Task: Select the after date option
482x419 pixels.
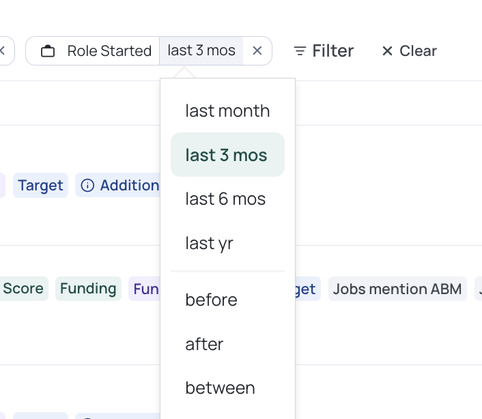Action: pos(227,344)
